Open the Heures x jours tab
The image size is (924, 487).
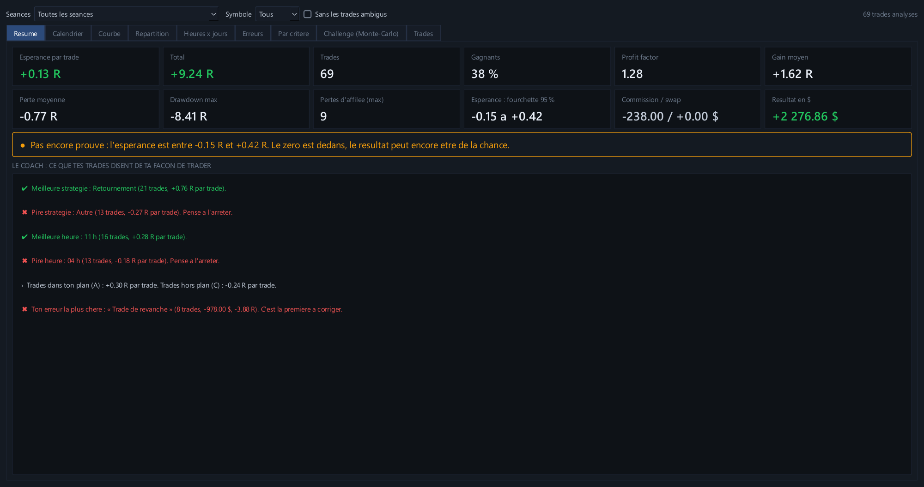coord(206,34)
